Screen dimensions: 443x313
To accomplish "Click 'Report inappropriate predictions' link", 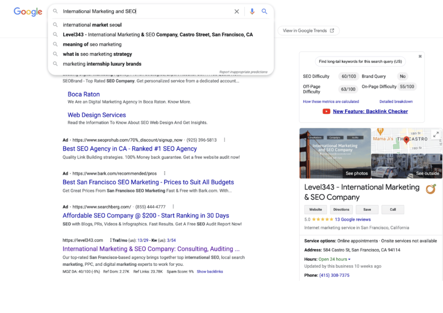I will pos(243,72).
